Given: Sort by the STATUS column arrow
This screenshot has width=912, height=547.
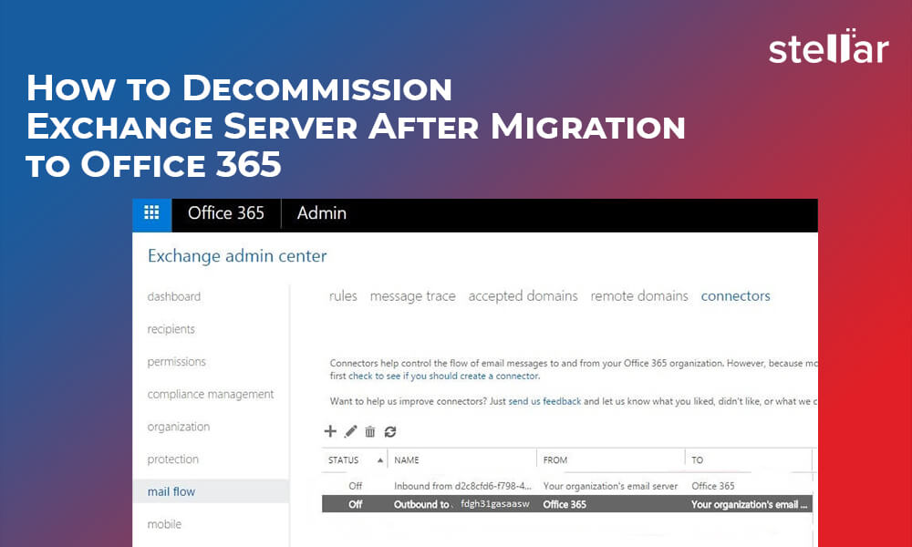Looking at the screenshot, I should tap(379, 460).
